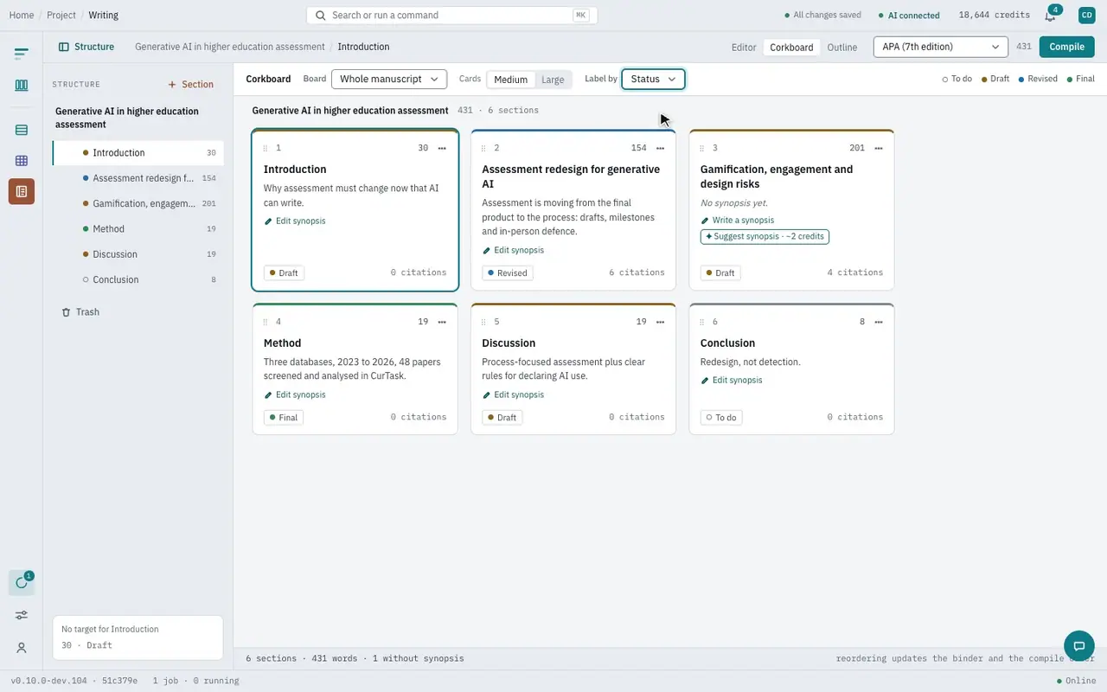Open the jobs spinner icon with badge 1

pos(22,583)
